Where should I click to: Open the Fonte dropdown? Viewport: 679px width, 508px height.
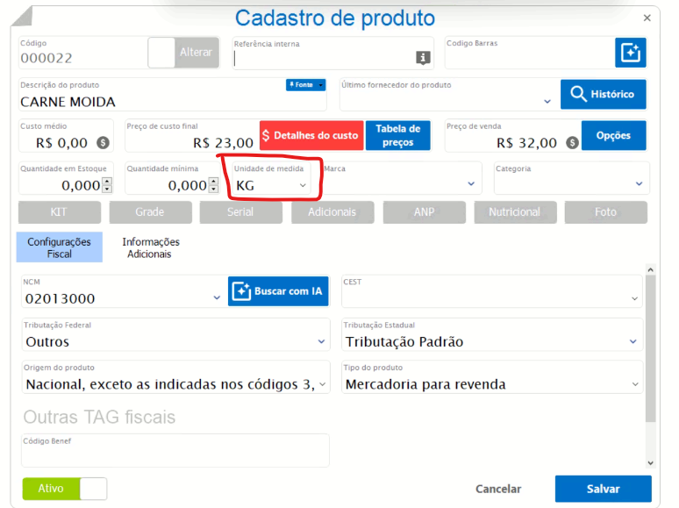click(x=305, y=85)
